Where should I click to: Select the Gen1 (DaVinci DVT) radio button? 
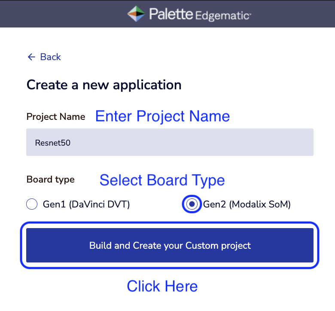pyautogui.click(x=32, y=204)
